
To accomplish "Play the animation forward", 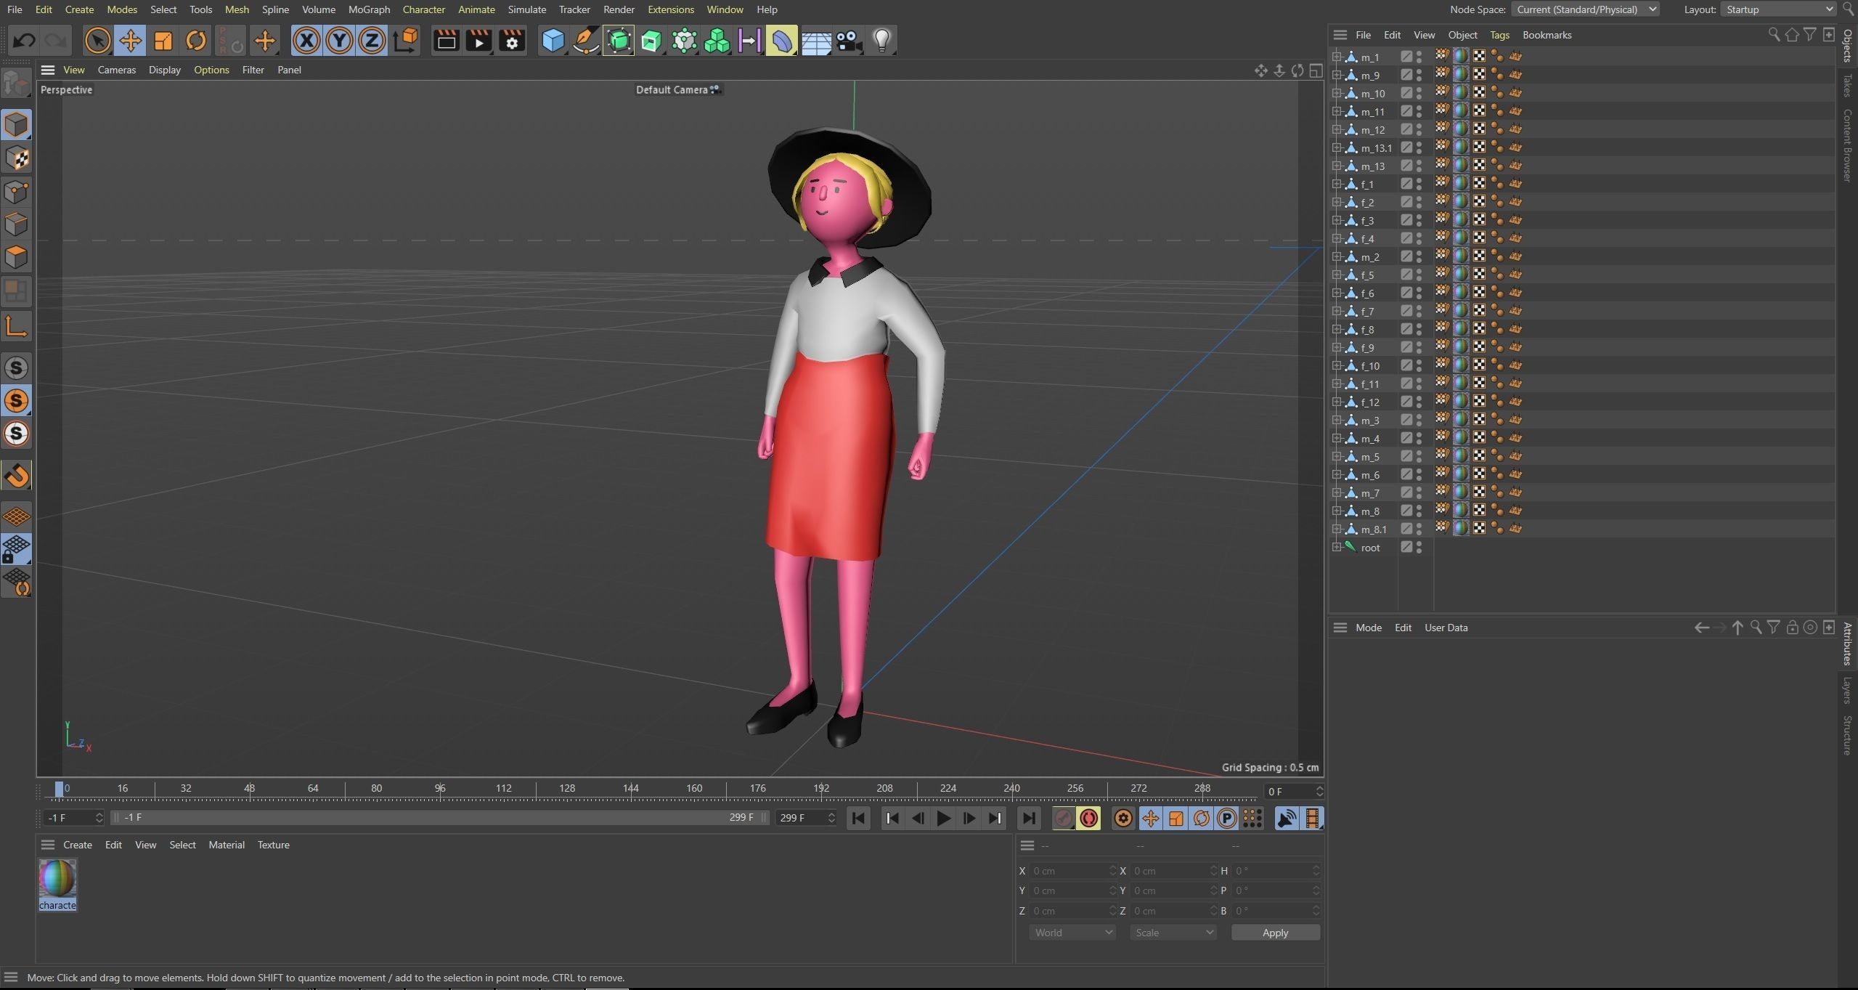I will point(943,819).
